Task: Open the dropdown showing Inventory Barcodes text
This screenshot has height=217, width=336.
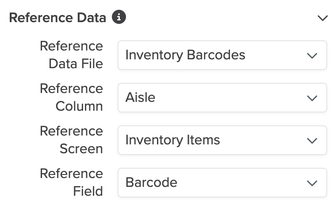Action: point(185,55)
